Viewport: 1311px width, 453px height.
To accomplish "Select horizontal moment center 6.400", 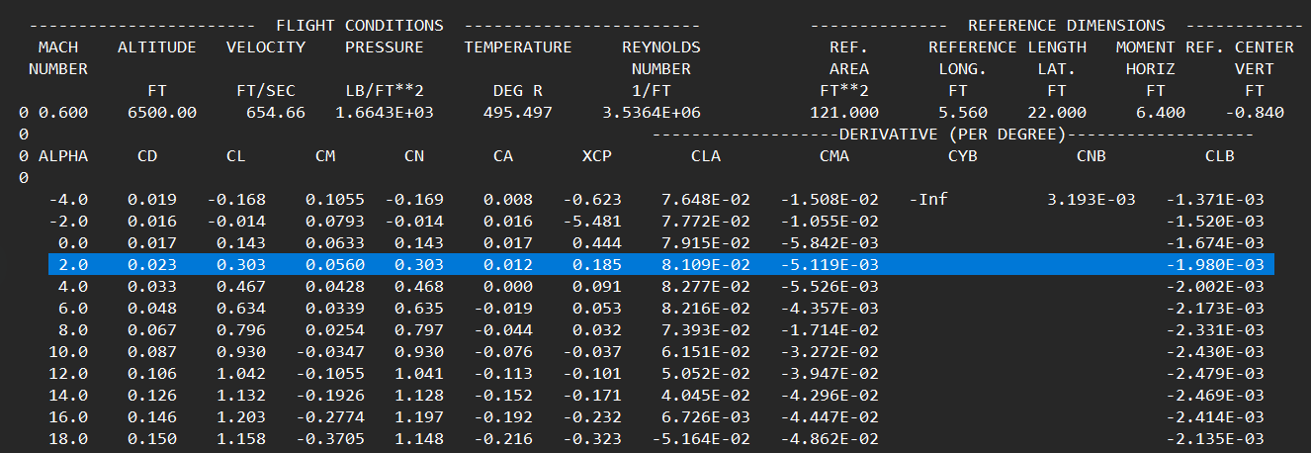I will point(1161,113).
